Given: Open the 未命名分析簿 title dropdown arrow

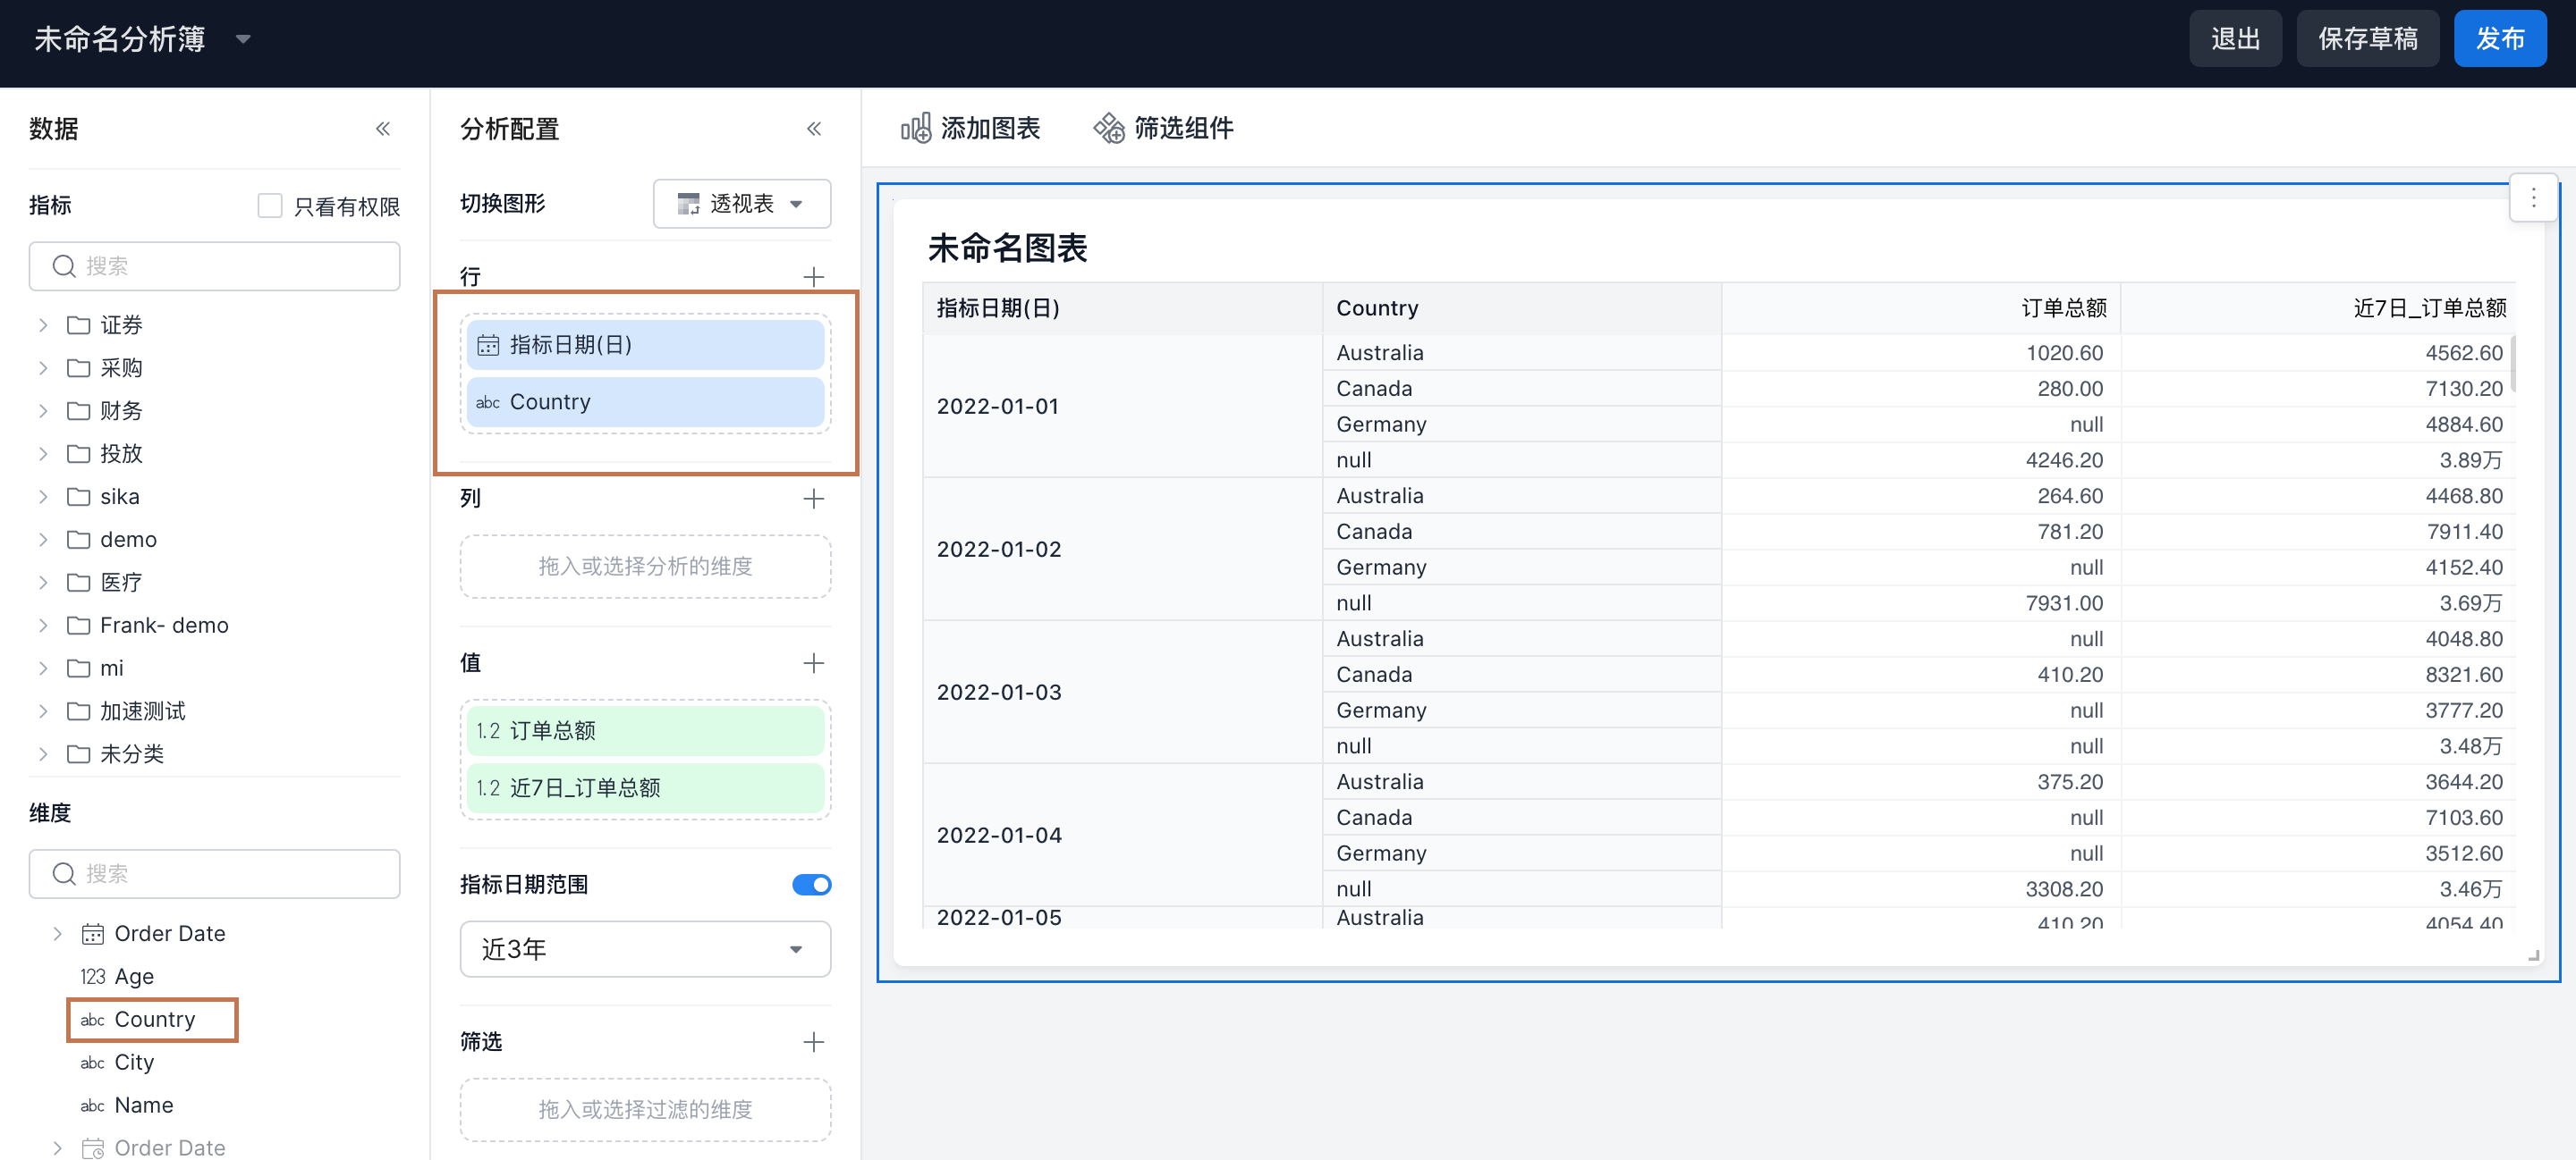Looking at the screenshot, I should (x=243, y=40).
